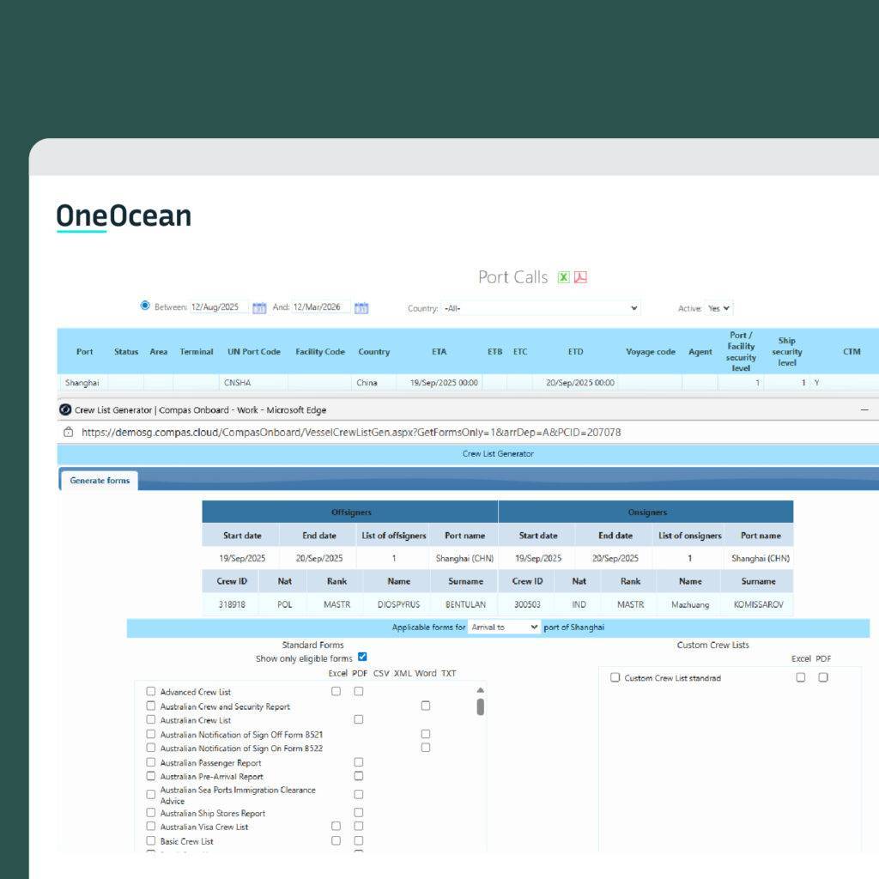Image resolution: width=879 pixels, height=879 pixels.
Task: Check the Custom Crew List standrad box
Action: click(615, 677)
